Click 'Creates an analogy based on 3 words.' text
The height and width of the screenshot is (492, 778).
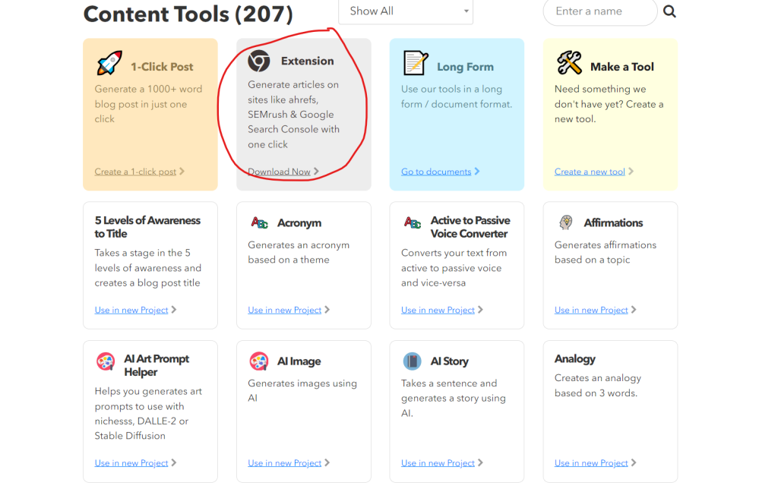pyautogui.click(x=597, y=386)
